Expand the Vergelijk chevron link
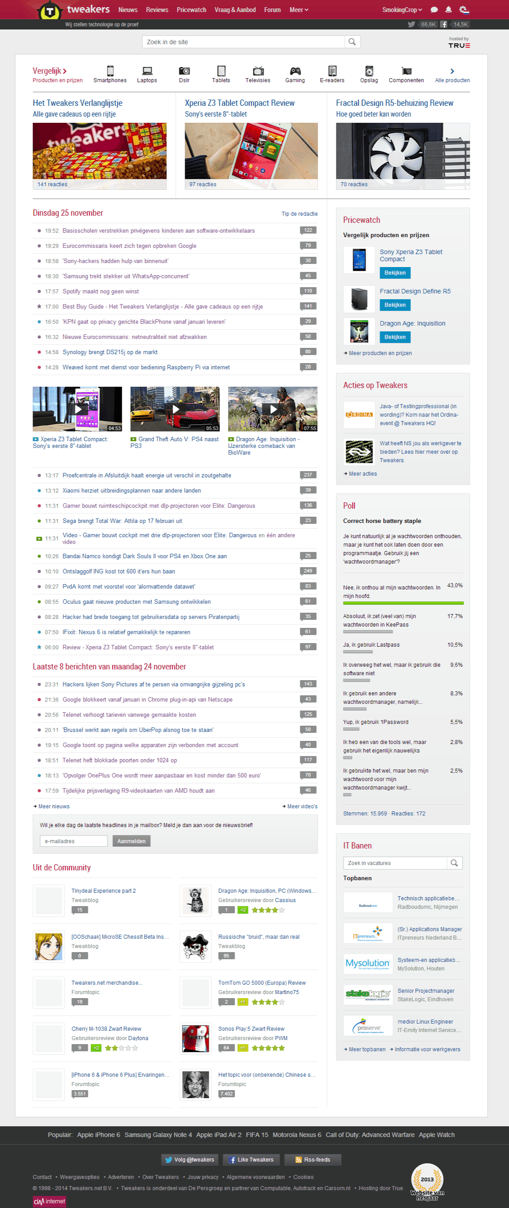 pos(50,71)
